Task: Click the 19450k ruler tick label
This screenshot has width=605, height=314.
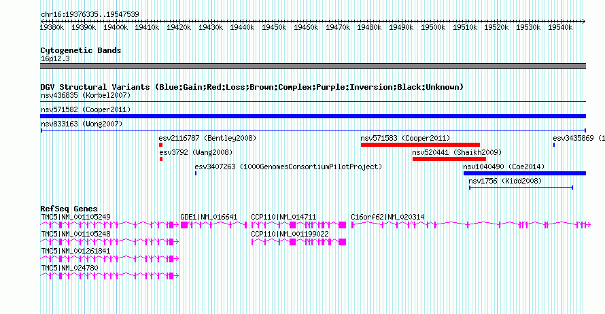Action: click(274, 27)
